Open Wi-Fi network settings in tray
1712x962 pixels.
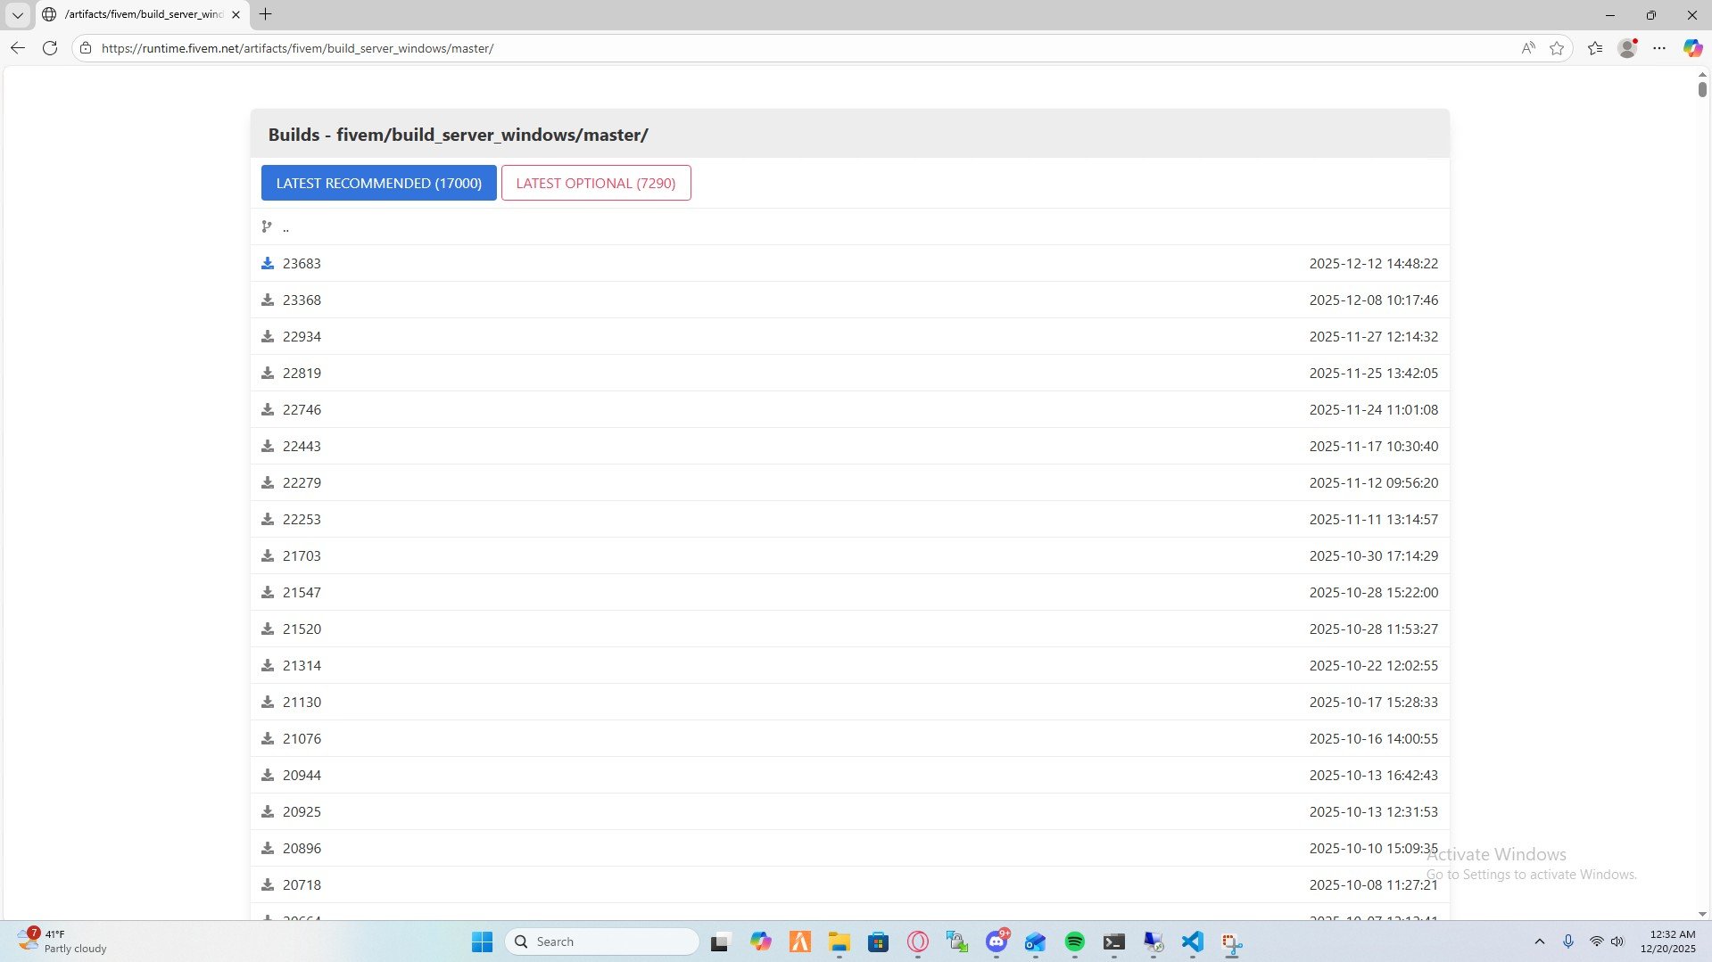(x=1596, y=941)
